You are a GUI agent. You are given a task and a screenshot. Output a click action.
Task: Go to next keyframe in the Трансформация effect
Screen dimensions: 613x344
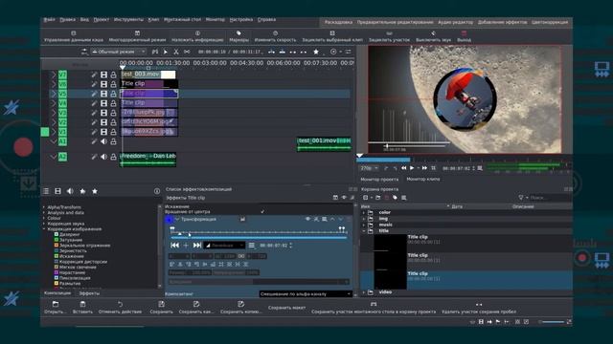(x=197, y=245)
